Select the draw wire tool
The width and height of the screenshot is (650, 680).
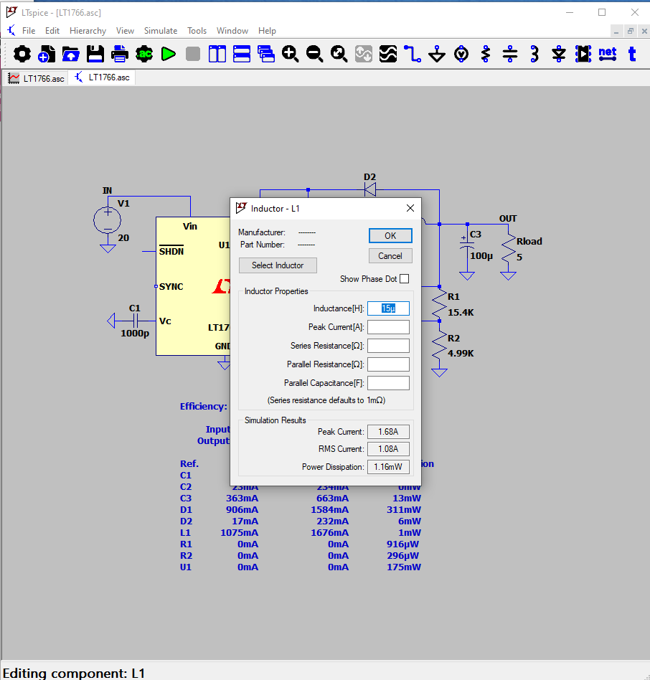pyautogui.click(x=413, y=54)
